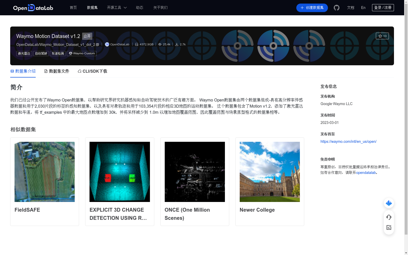This screenshot has width=408, height=255.
Task: Open the CLI/SDK下载 tab
Action: [92, 71]
